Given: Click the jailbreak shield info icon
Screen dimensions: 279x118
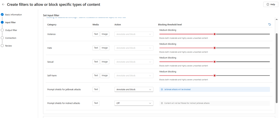Looking at the screenshot, I should click(x=162, y=90).
